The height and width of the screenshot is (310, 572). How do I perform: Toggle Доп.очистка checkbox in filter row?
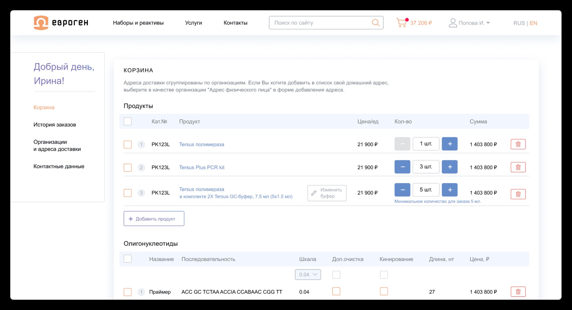click(336, 275)
